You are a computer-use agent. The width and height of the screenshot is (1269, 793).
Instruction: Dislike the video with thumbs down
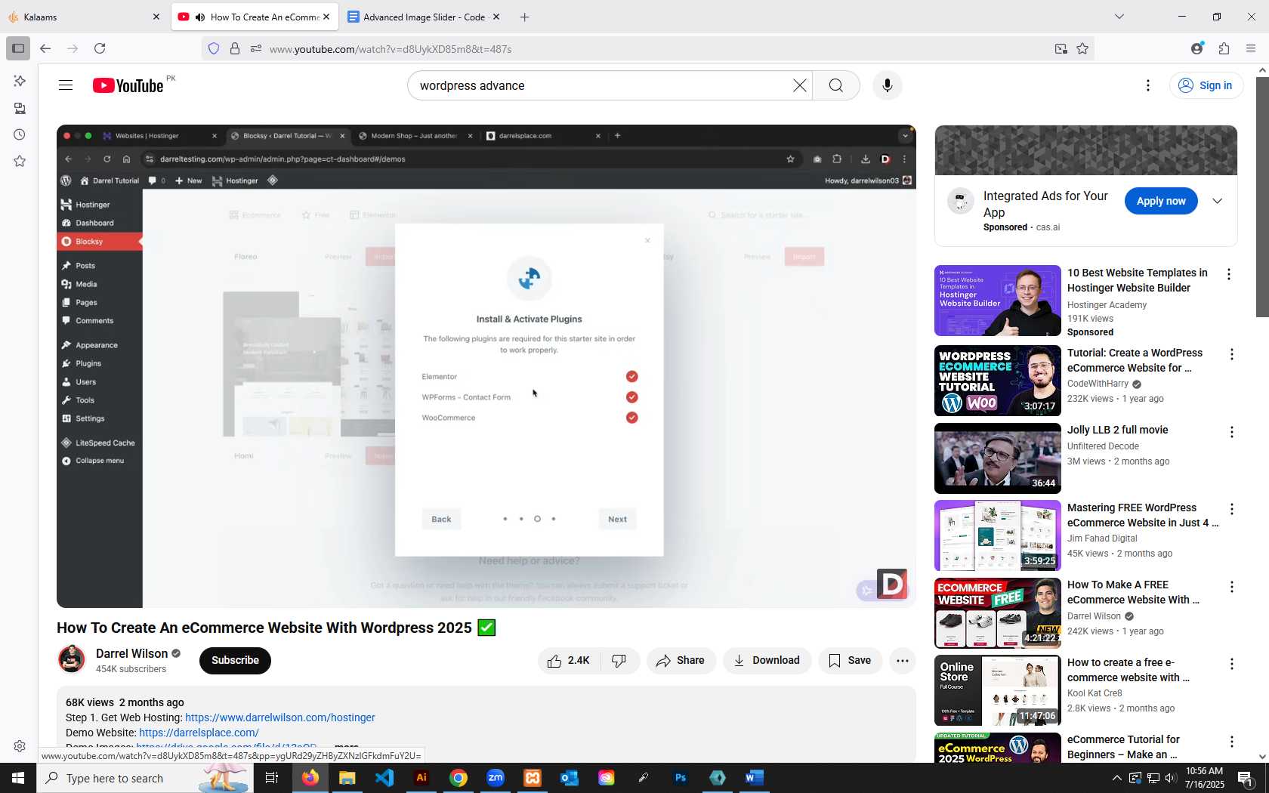coord(619,661)
